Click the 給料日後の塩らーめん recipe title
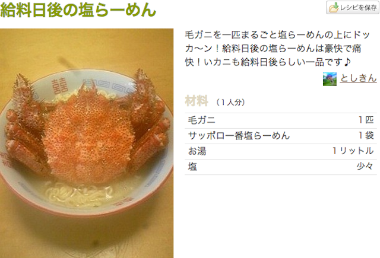Image resolution: width=380 pixels, height=258 pixels. pos(78,9)
